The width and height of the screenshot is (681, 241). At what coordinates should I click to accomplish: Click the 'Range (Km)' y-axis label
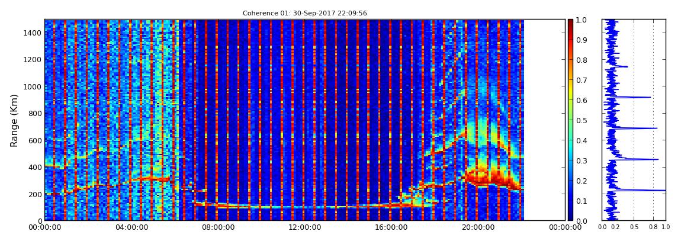14,120
